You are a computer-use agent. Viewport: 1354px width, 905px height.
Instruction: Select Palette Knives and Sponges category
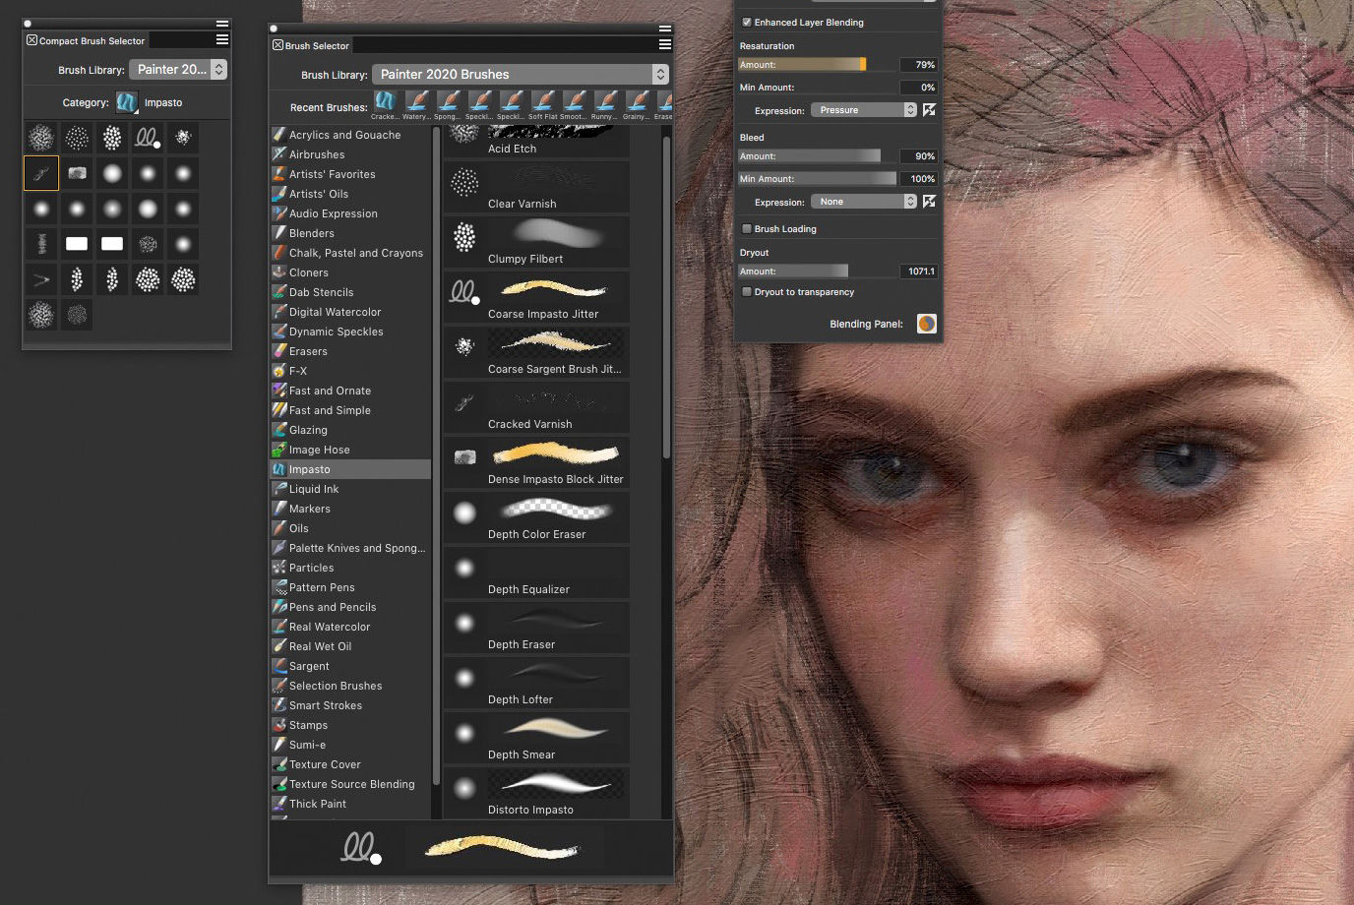pos(356,548)
